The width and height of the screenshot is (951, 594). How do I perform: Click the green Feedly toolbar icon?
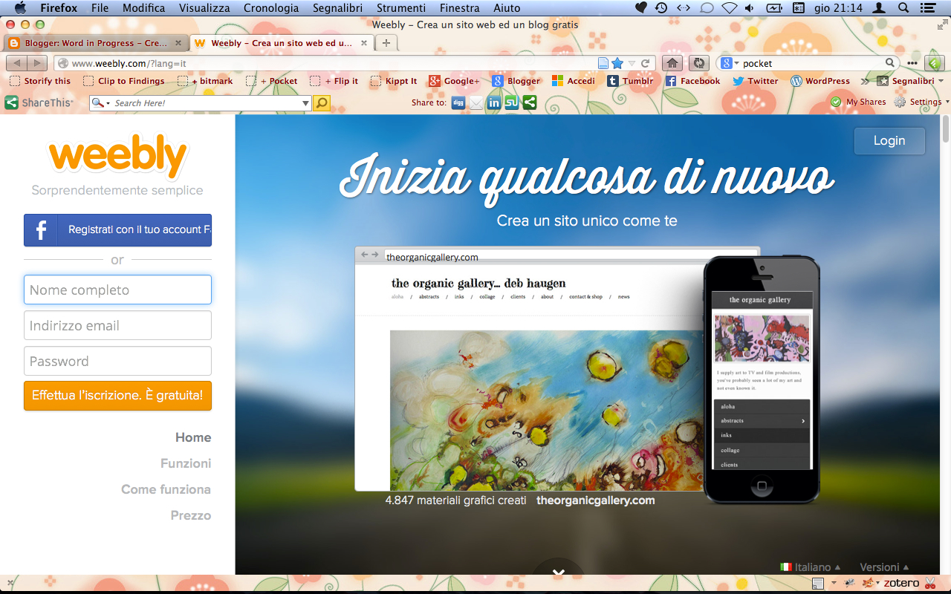933,63
